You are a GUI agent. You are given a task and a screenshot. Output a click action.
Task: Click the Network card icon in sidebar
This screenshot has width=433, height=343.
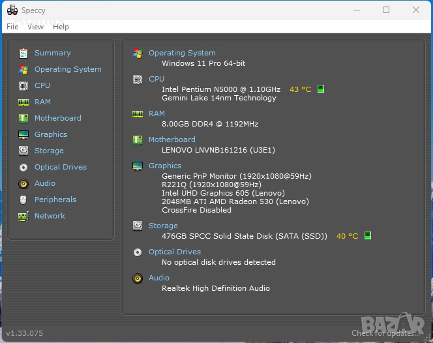point(23,216)
